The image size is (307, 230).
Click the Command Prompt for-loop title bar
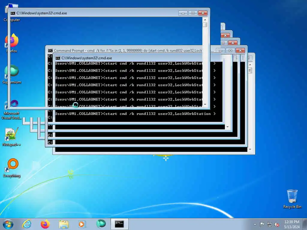pyautogui.click(x=134, y=51)
